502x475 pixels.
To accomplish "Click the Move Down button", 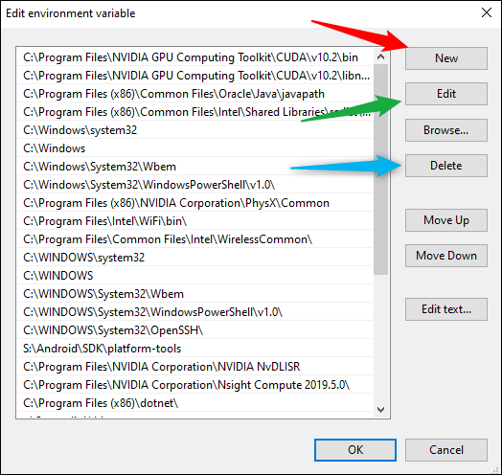I will 446,256.
